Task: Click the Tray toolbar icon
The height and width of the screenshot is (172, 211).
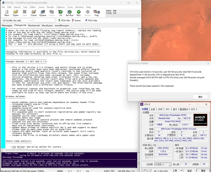Action: 97,13
